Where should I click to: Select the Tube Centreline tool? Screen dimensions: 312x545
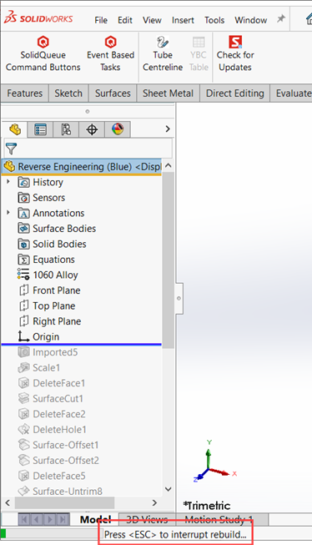163,53
